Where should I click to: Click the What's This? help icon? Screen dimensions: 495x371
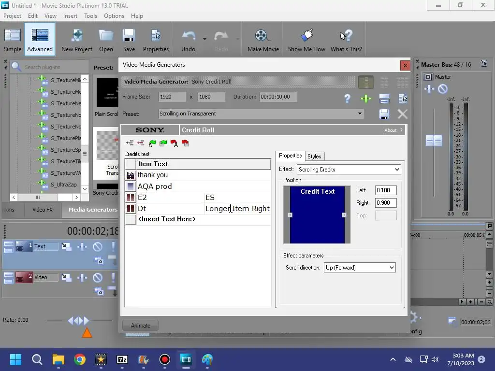click(346, 40)
